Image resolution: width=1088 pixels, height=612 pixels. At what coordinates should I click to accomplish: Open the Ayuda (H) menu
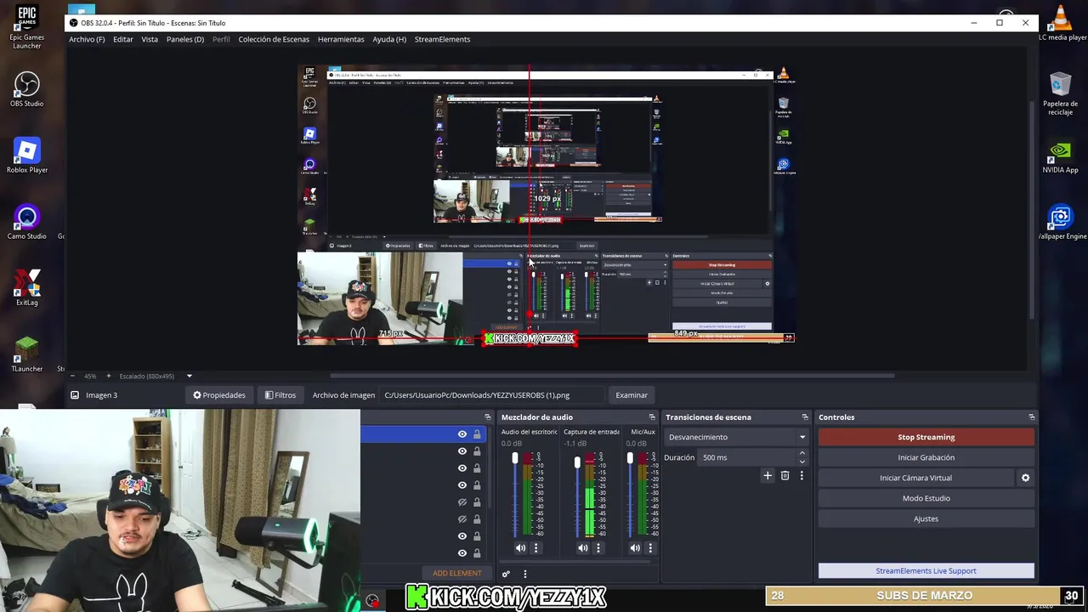[389, 39]
